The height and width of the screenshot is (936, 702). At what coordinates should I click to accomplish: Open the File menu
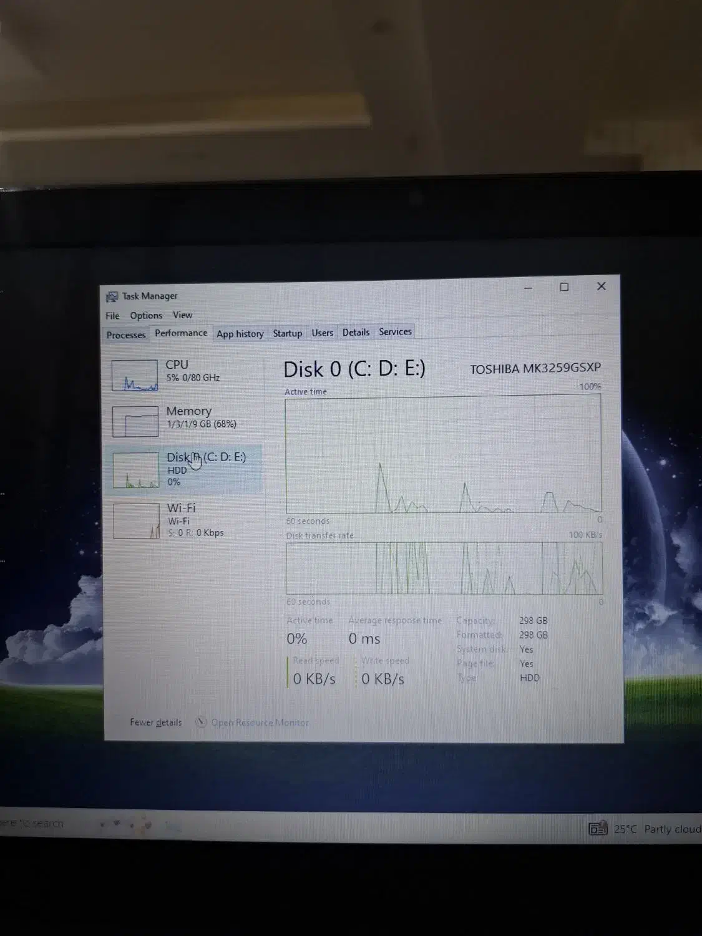click(x=112, y=315)
